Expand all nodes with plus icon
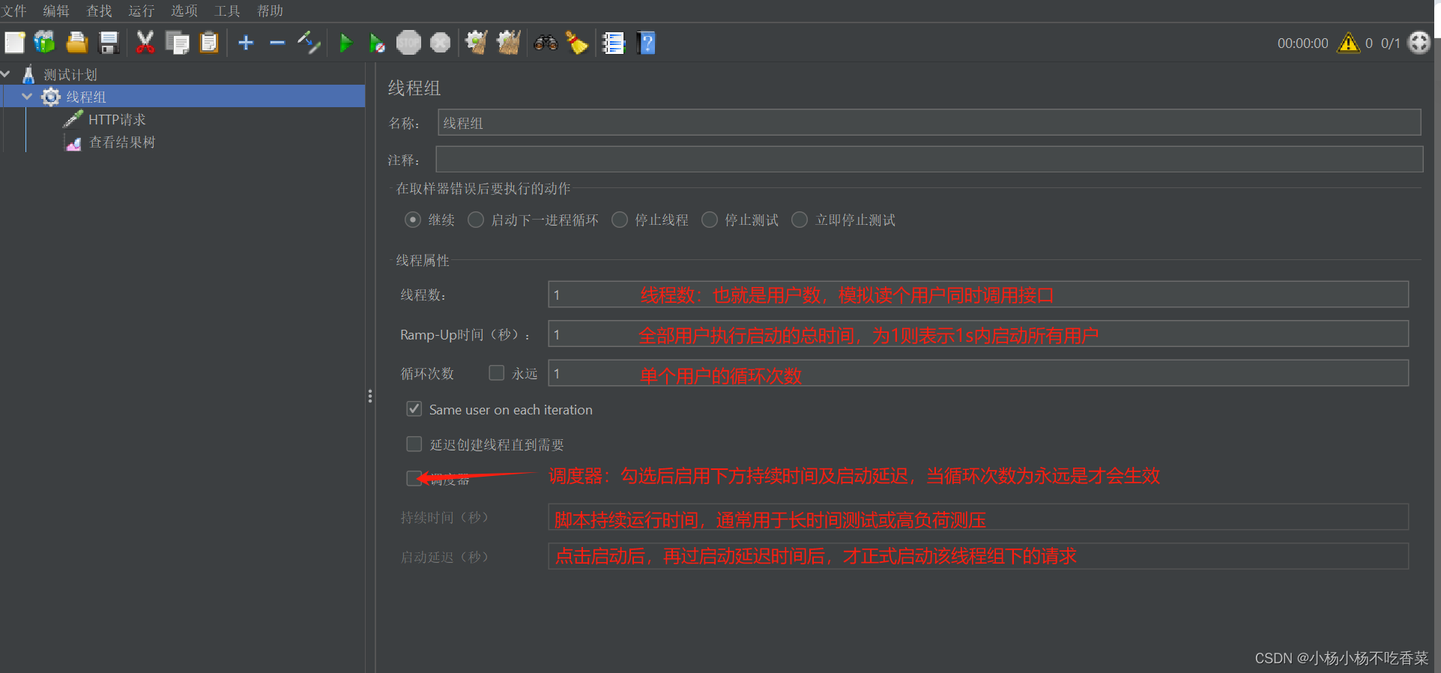 click(x=246, y=43)
